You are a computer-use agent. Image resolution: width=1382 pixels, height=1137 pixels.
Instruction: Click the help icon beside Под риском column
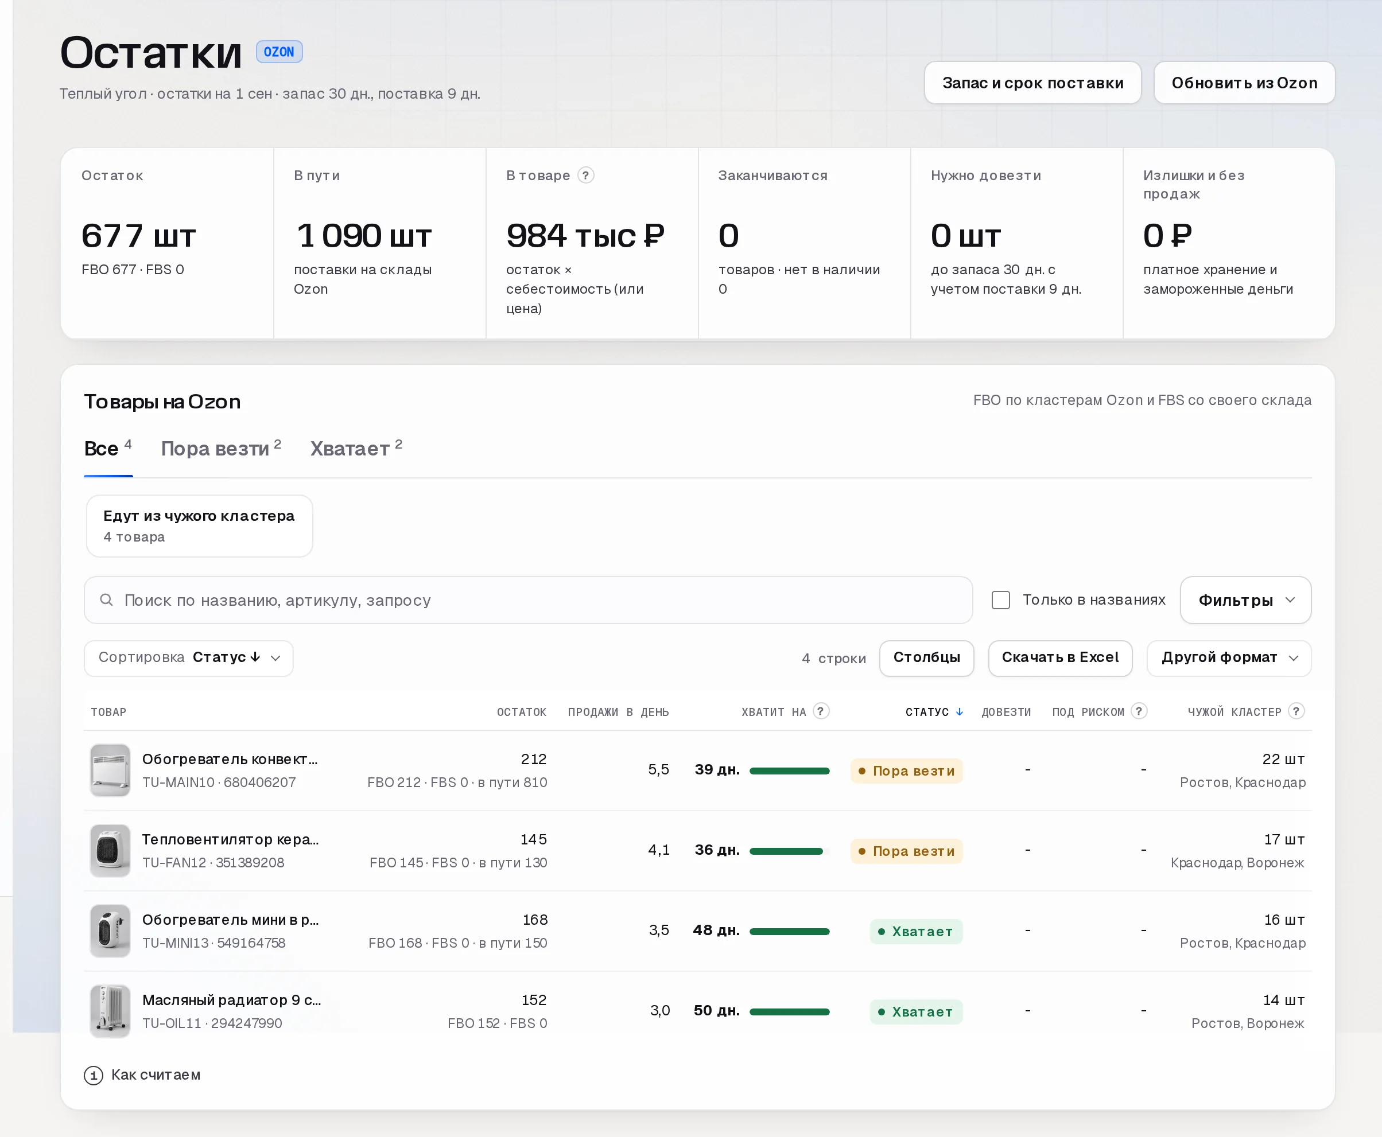pyautogui.click(x=1139, y=711)
